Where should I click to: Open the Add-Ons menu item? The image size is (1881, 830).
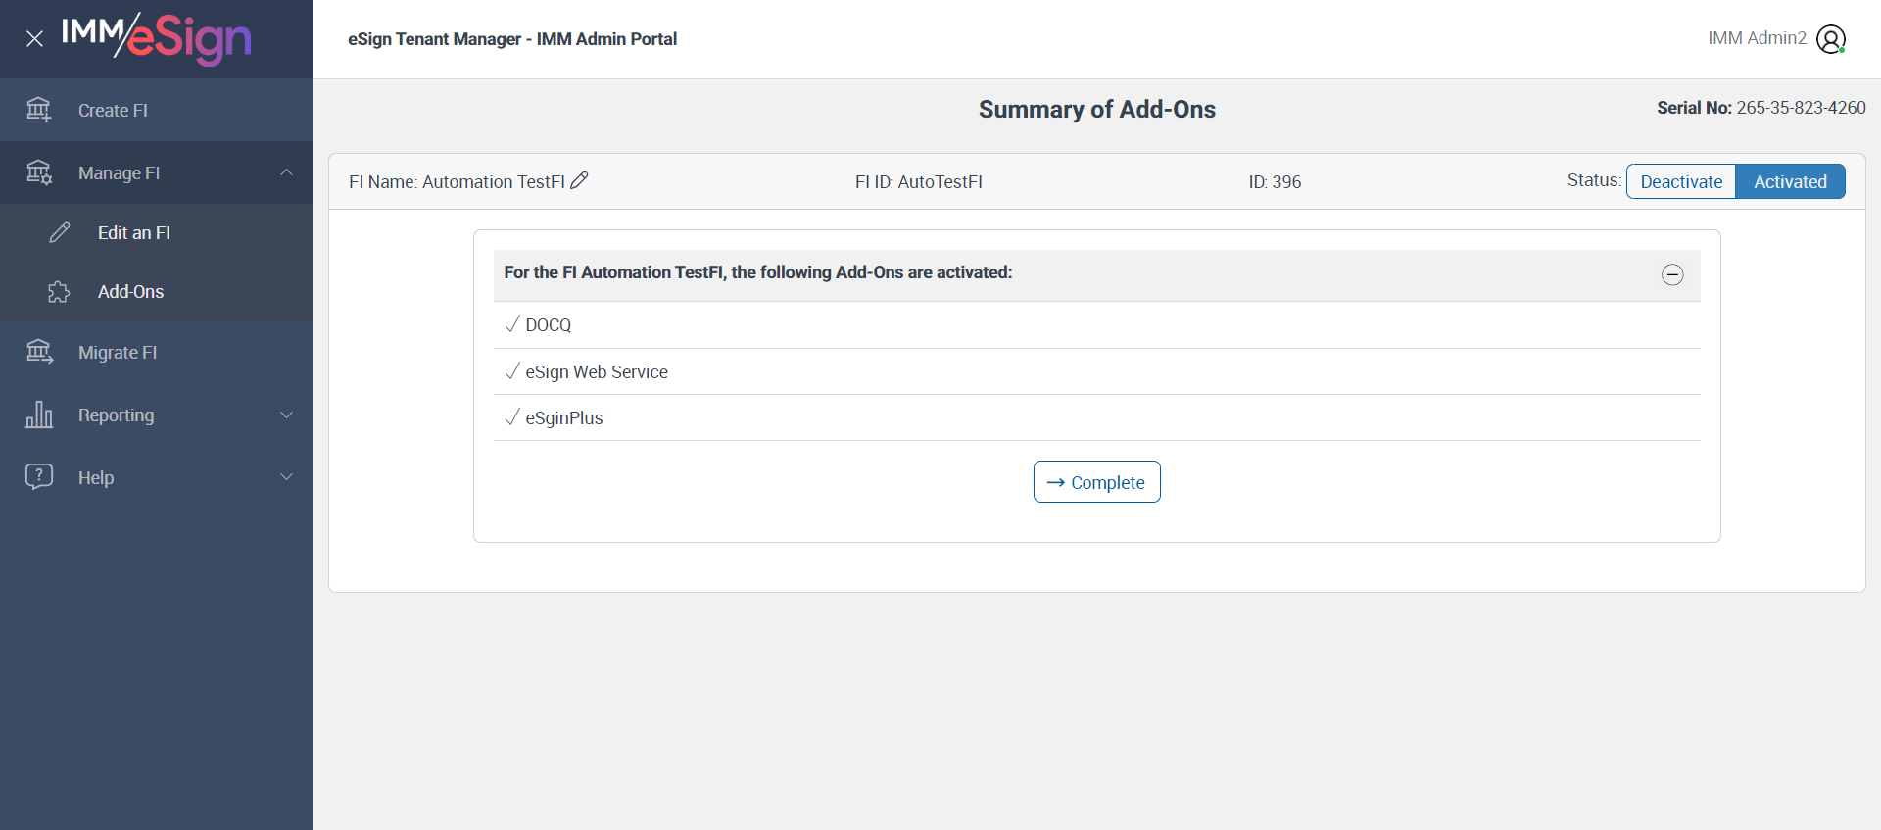pyautogui.click(x=130, y=292)
